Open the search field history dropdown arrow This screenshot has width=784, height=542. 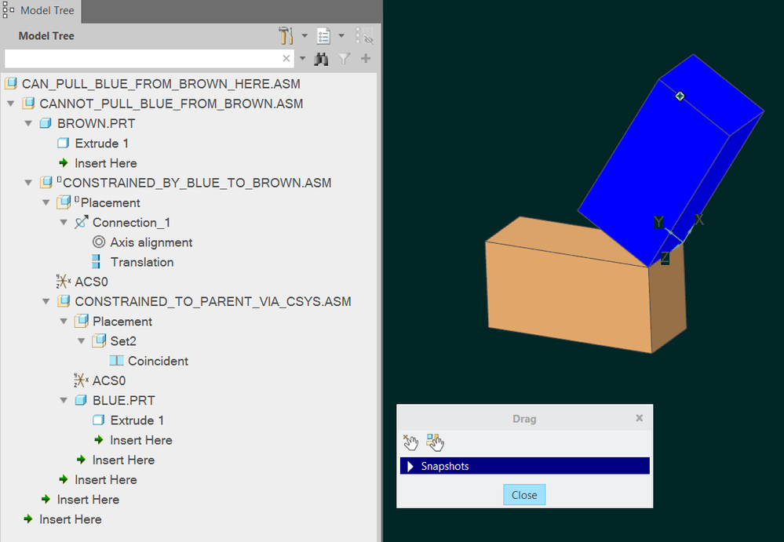(302, 59)
